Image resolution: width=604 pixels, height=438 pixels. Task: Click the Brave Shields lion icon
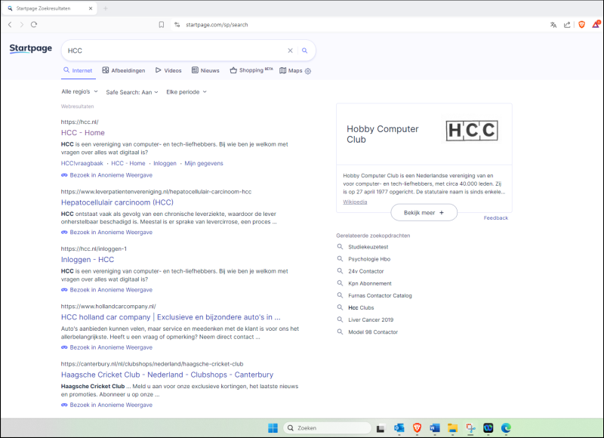coord(581,24)
